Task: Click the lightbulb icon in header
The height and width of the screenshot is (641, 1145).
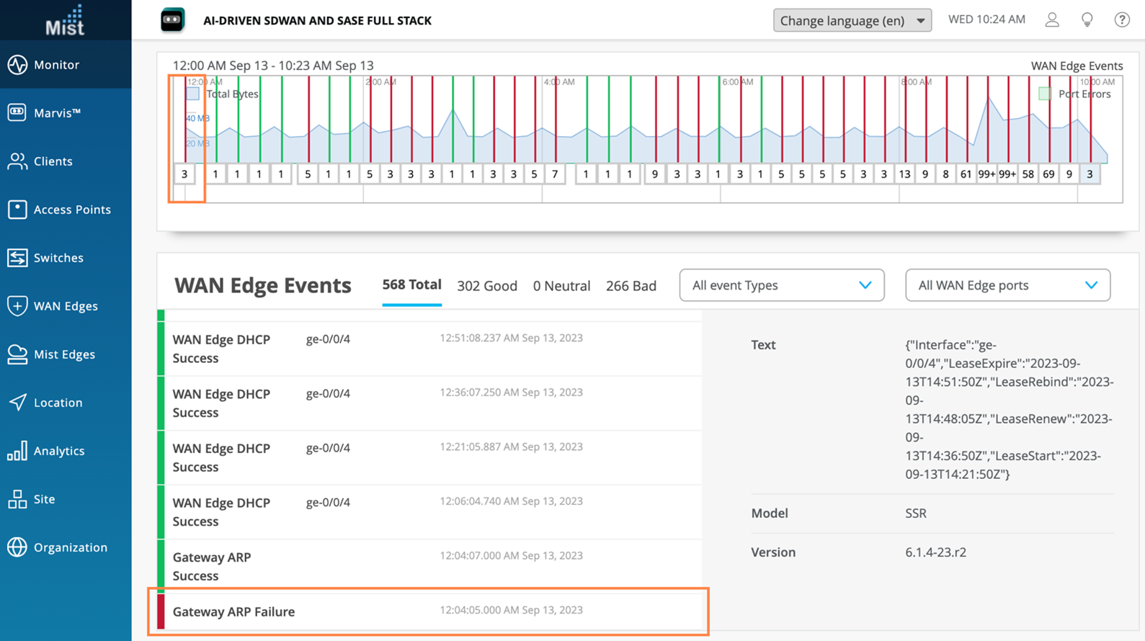Action: coord(1087,20)
